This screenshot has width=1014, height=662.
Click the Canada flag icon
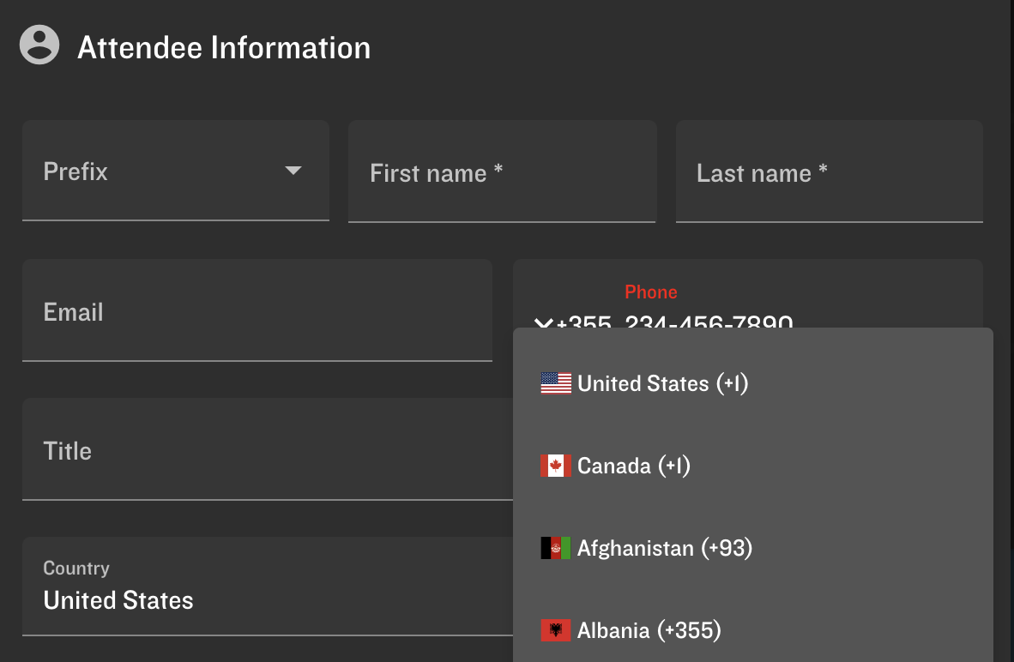tap(556, 466)
